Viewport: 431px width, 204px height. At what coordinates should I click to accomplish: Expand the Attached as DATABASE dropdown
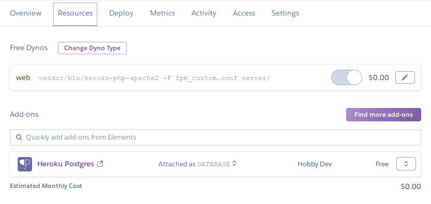click(x=197, y=164)
